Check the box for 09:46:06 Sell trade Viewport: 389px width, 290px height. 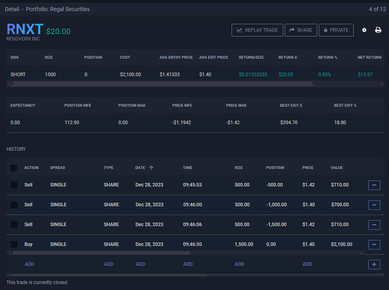[x=14, y=225]
